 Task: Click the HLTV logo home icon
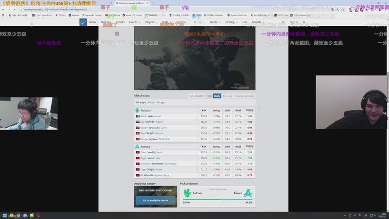click(x=83, y=22)
